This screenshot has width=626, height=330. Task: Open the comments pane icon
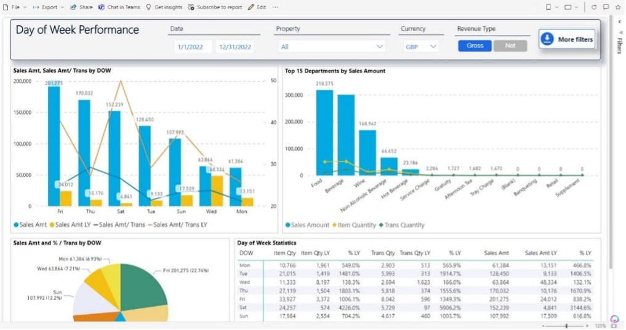click(606, 7)
